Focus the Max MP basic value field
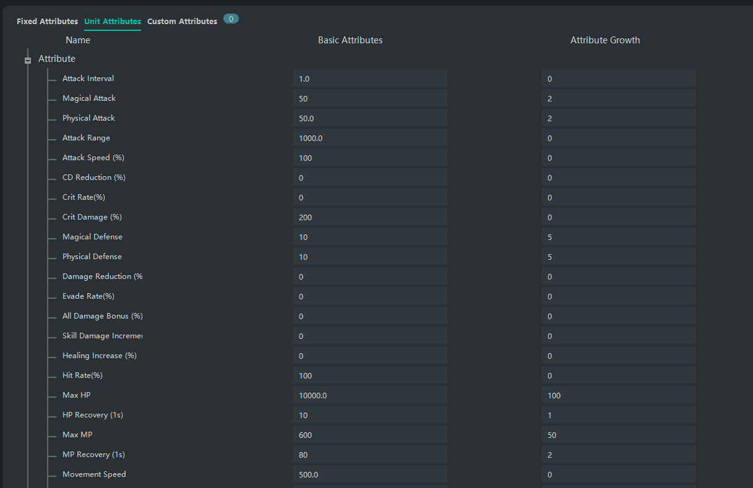Viewport: 753px width, 488px height. coord(369,435)
